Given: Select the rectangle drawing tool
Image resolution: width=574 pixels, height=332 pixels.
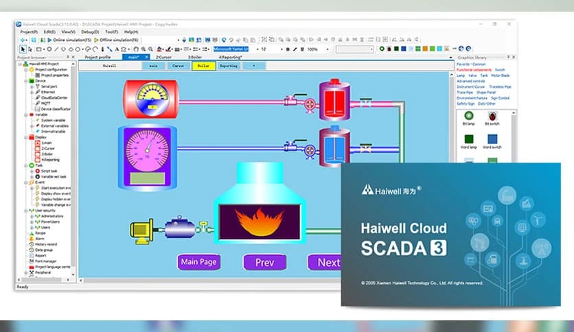Looking at the screenshot, I should [x=38, y=49].
